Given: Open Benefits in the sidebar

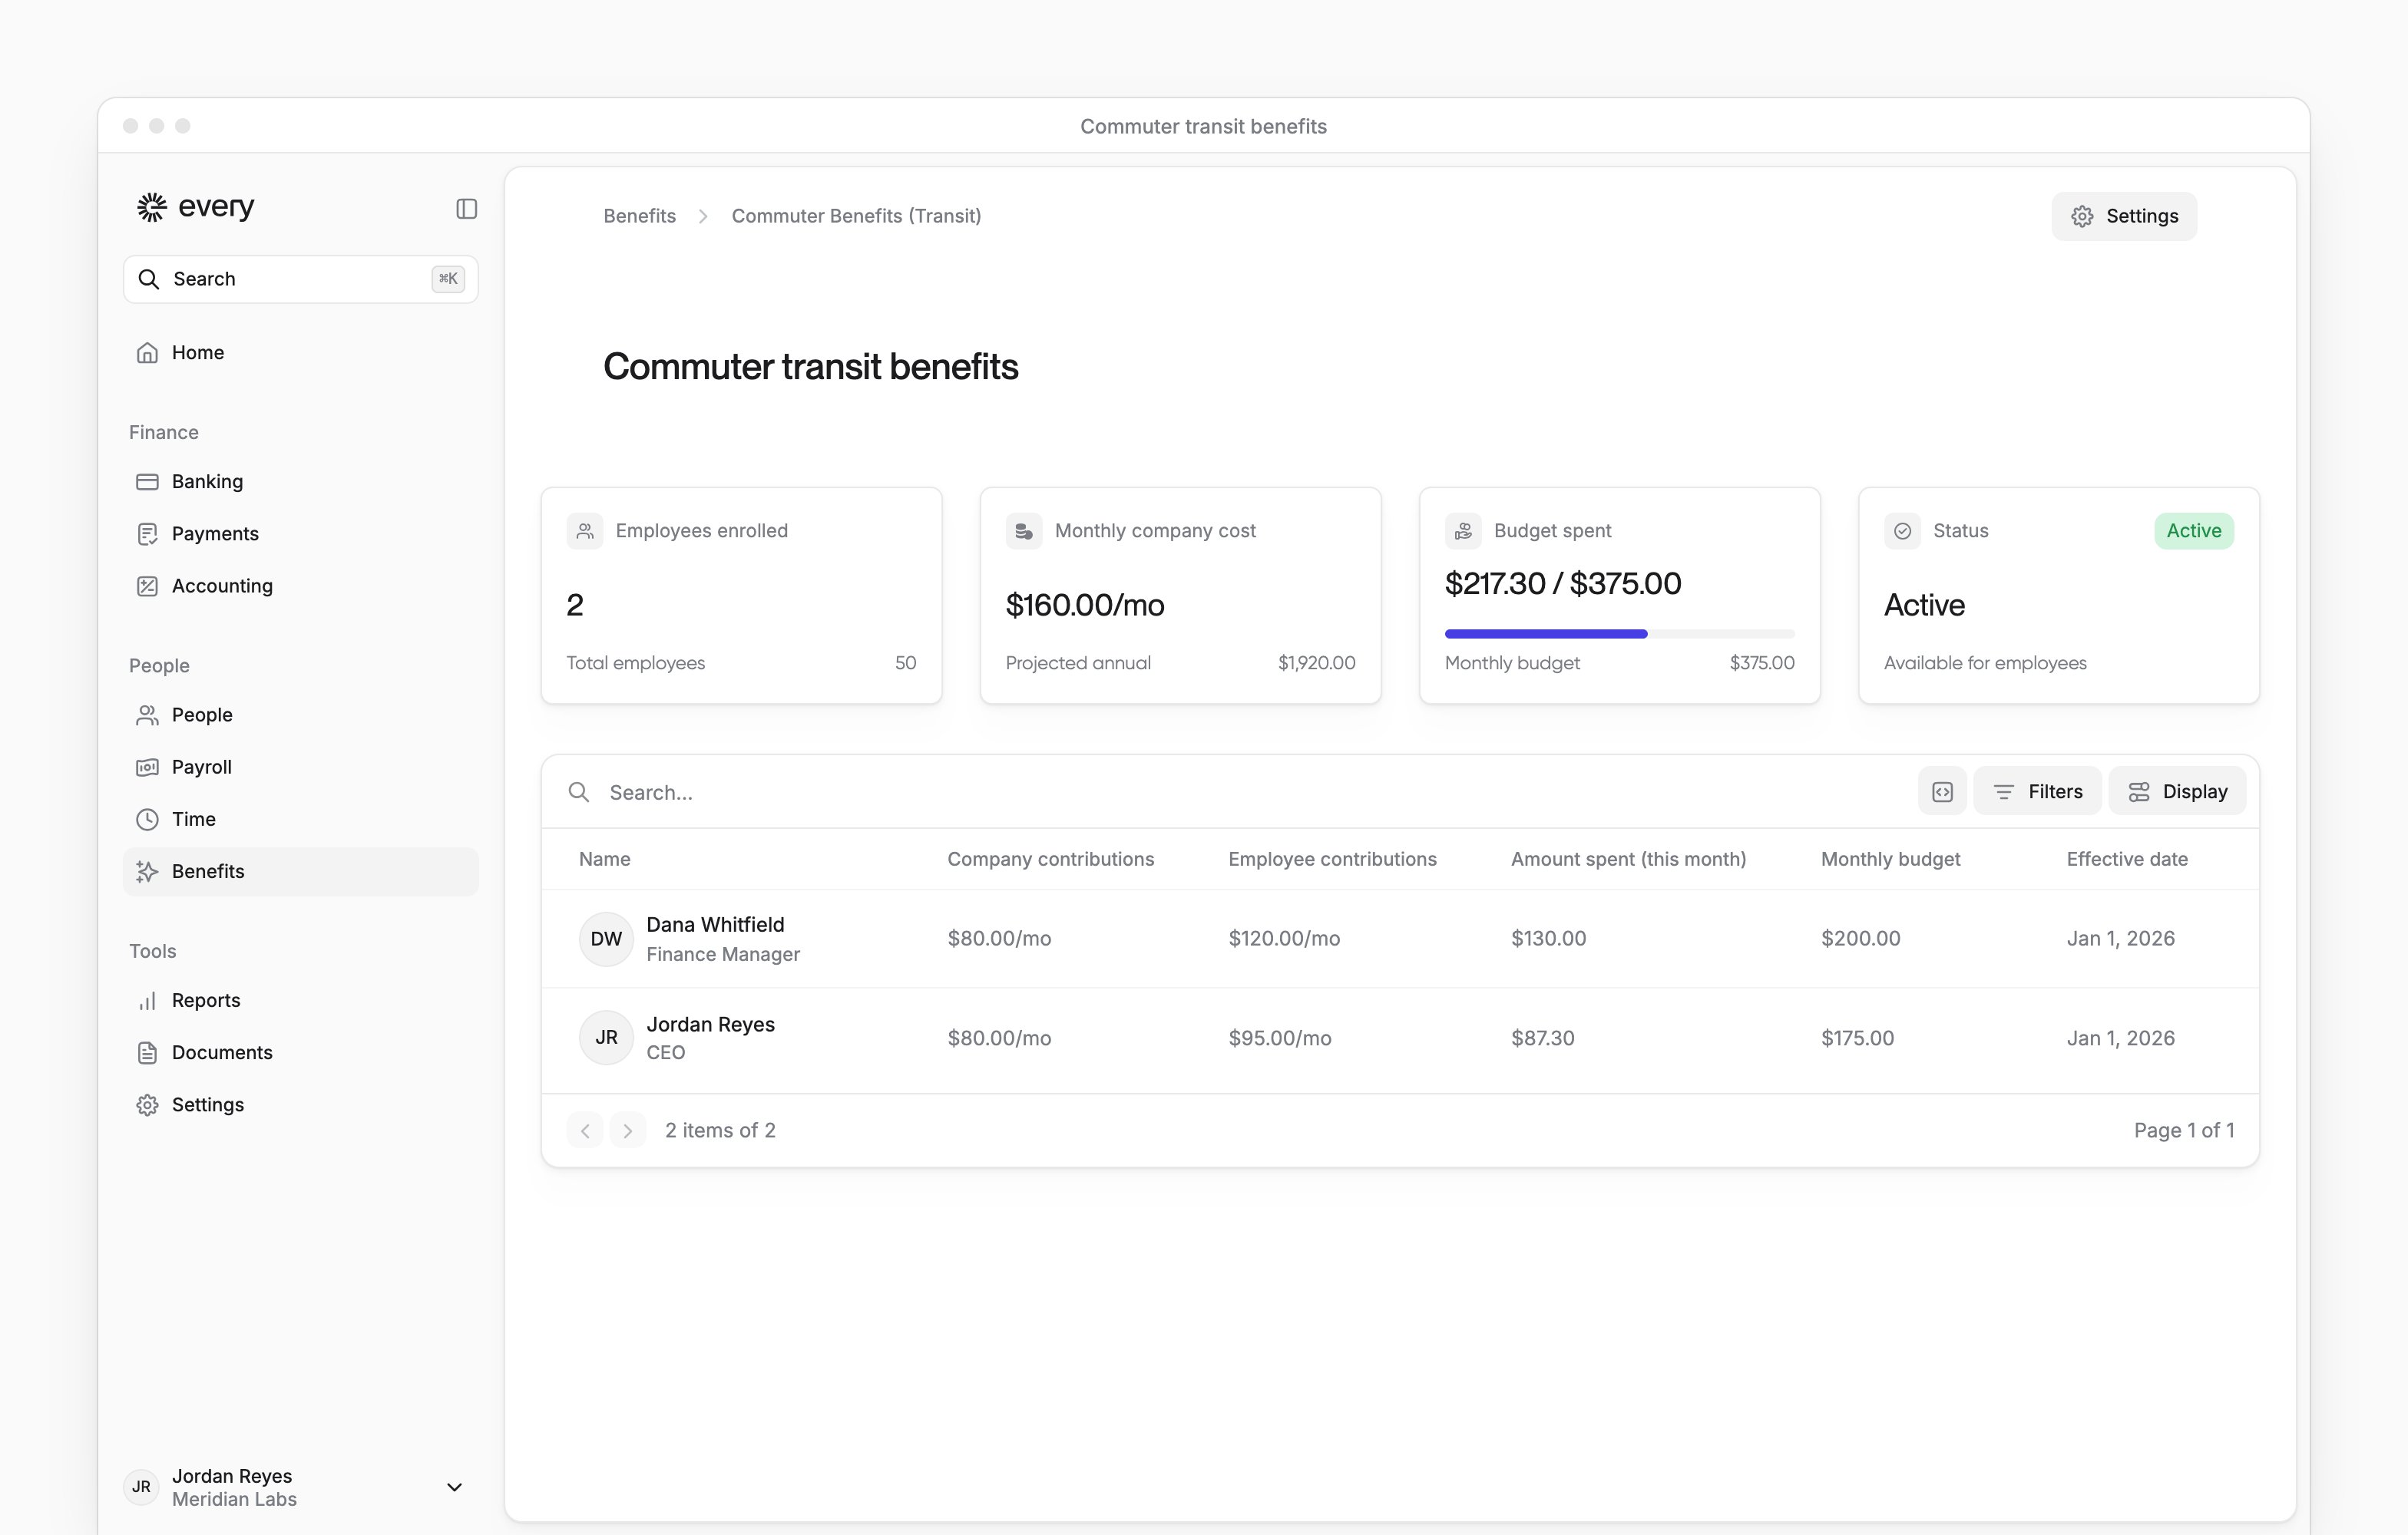Looking at the screenshot, I should [x=301, y=871].
